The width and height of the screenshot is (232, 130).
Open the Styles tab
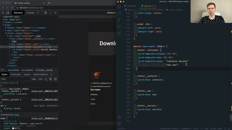pyautogui.click(x=4, y=74)
